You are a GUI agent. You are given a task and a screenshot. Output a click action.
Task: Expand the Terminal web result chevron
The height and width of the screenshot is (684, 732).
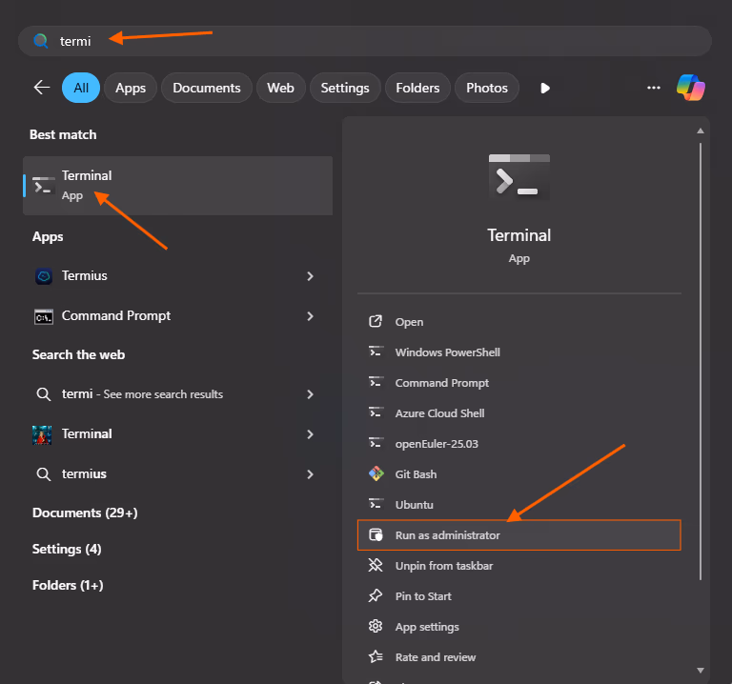click(x=310, y=434)
